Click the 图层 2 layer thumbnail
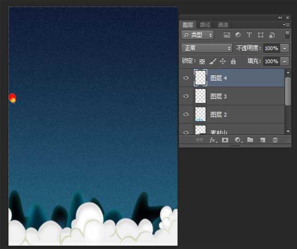This screenshot has width=297, height=249. coord(201,114)
